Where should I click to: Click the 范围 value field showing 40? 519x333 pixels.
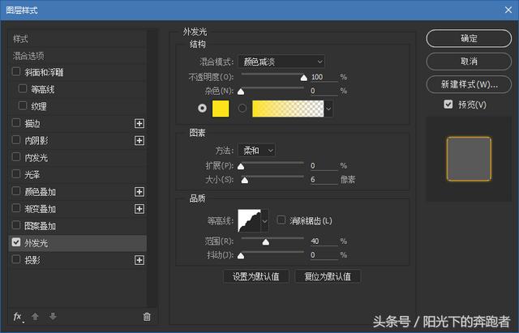tap(324, 241)
